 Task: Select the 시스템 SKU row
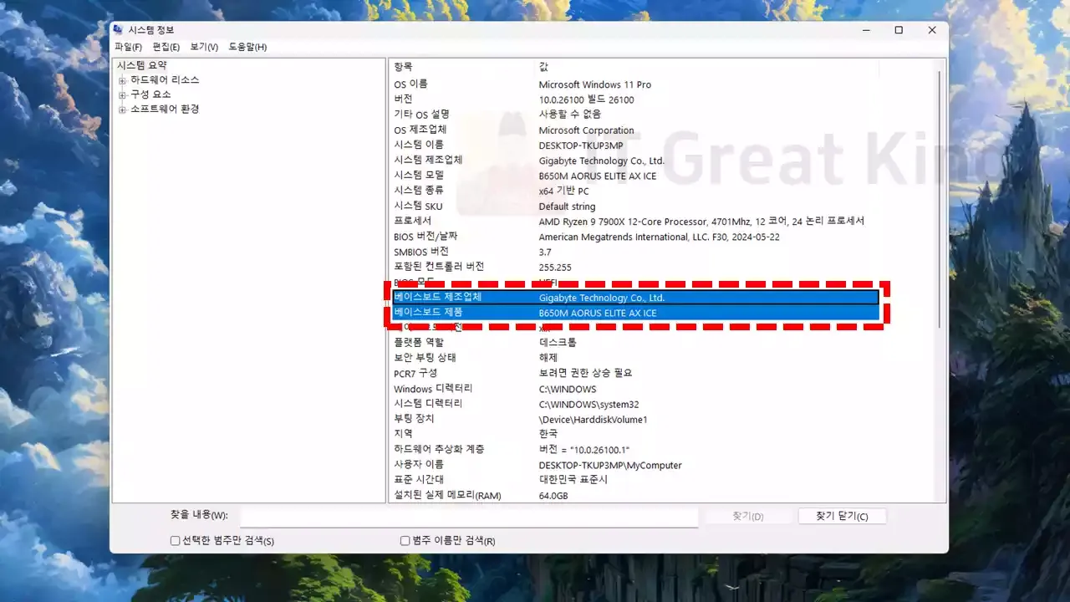coord(635,207)
